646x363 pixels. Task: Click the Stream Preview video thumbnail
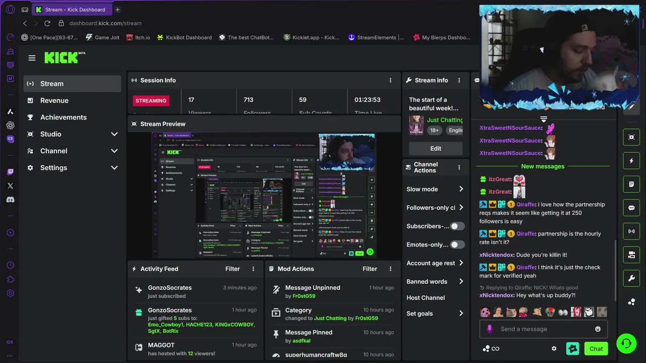[264, 195]
